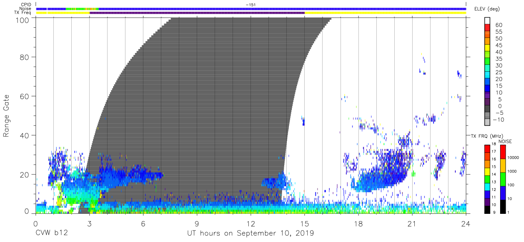Viewport: 524px width, 242px height.
Task: Select the red 17–18 MHz TX FRQ segment
Action: 487,148
